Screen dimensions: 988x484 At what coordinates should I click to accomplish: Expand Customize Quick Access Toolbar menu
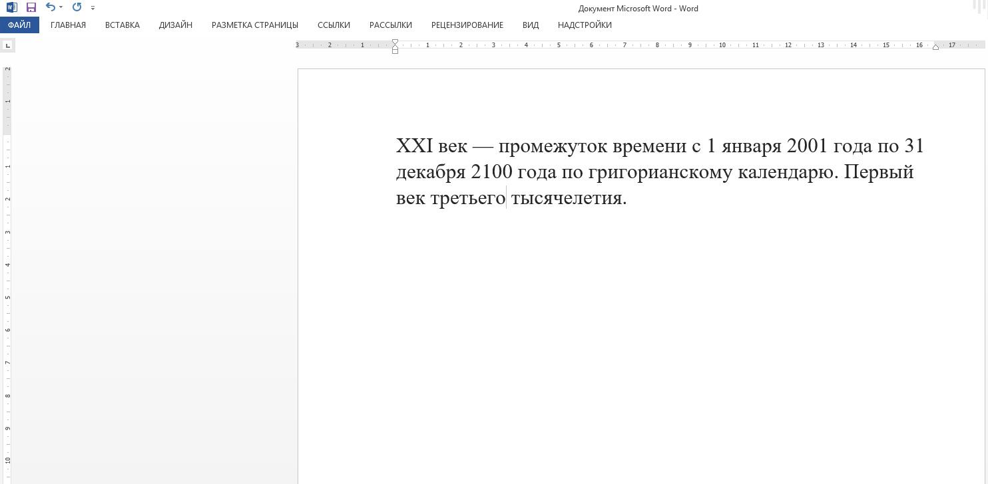93,8
